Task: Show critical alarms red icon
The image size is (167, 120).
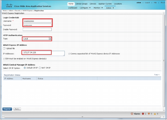Action: [x=143, y=114]
